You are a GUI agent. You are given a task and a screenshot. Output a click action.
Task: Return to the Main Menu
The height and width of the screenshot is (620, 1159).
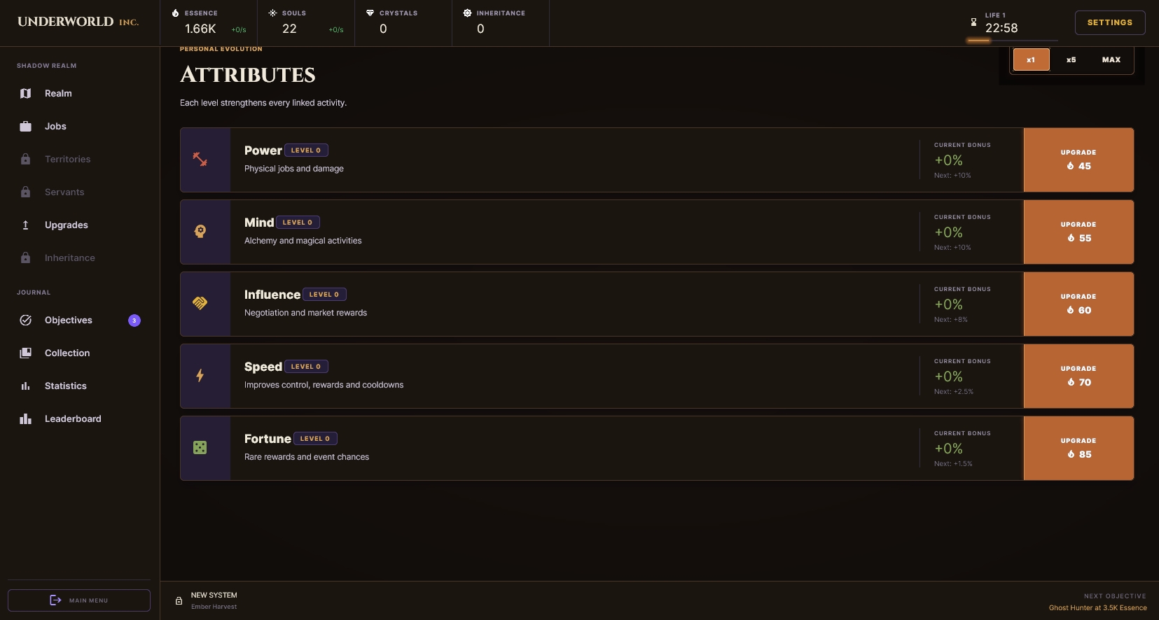[x=79, y=600]
